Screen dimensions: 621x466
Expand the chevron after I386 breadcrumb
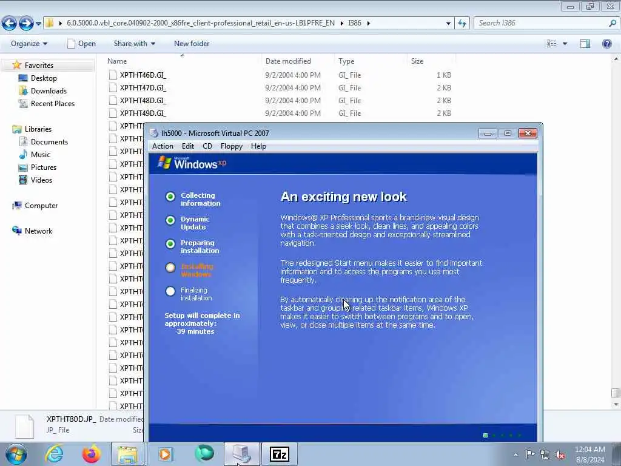click(x=368, y=23)
